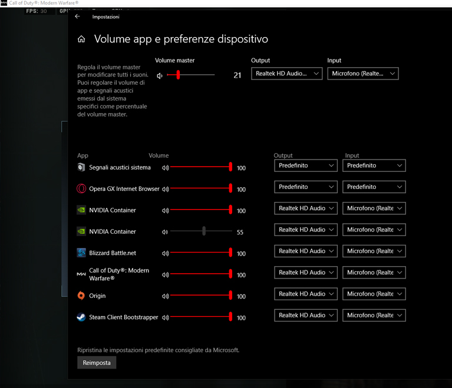The width and height of the screenshot is (452, 388).
Task: Click the Volume master slider handle
Action: [178, 75]
